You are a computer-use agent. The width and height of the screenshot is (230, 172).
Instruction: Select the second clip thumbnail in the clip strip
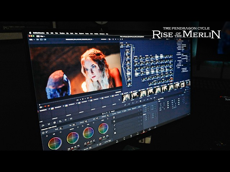click(135, 95)
